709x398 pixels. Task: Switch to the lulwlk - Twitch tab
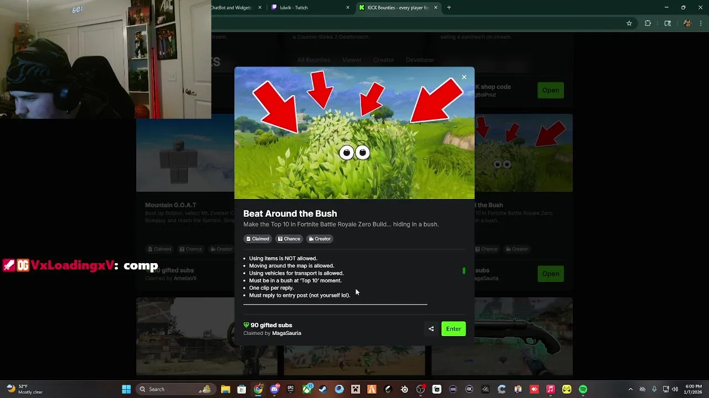pyautogui.click(x=310, y=8)
